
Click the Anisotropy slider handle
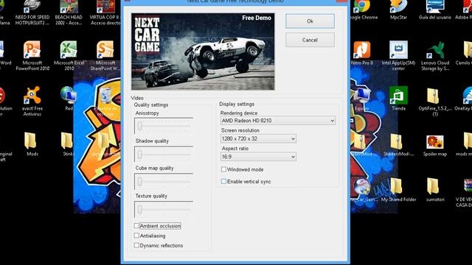click(x=139, y=126)
